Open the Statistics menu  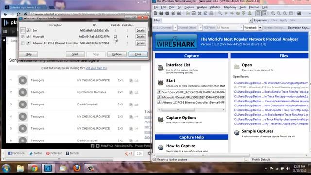pos(215,7)
